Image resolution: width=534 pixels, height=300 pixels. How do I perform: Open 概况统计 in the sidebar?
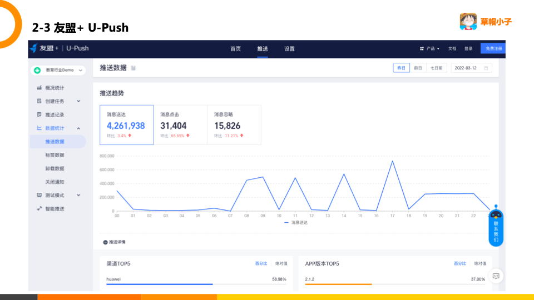pyautogui.click(x=55, y=88)
